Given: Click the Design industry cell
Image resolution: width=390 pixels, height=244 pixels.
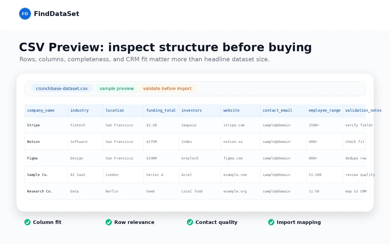Looking at the screenshot, I should pos(85,158).
